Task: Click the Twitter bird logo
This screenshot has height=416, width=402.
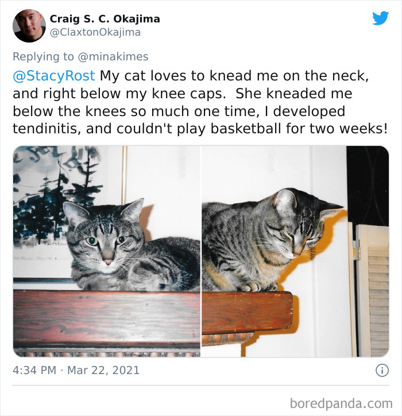Action: (x=381, y=18)
